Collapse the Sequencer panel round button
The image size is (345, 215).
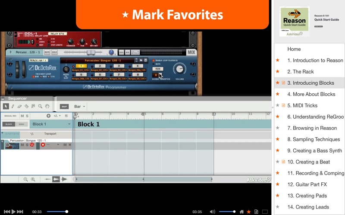(3, 98)
